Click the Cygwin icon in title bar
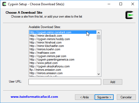This screenshot has width=139, height=103. click(4, 4)
